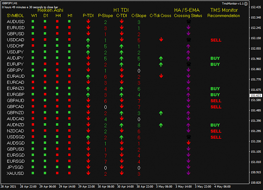
Task: Click EURCAD's red W1 Heiken Ashi square
Action: (33, 82)
